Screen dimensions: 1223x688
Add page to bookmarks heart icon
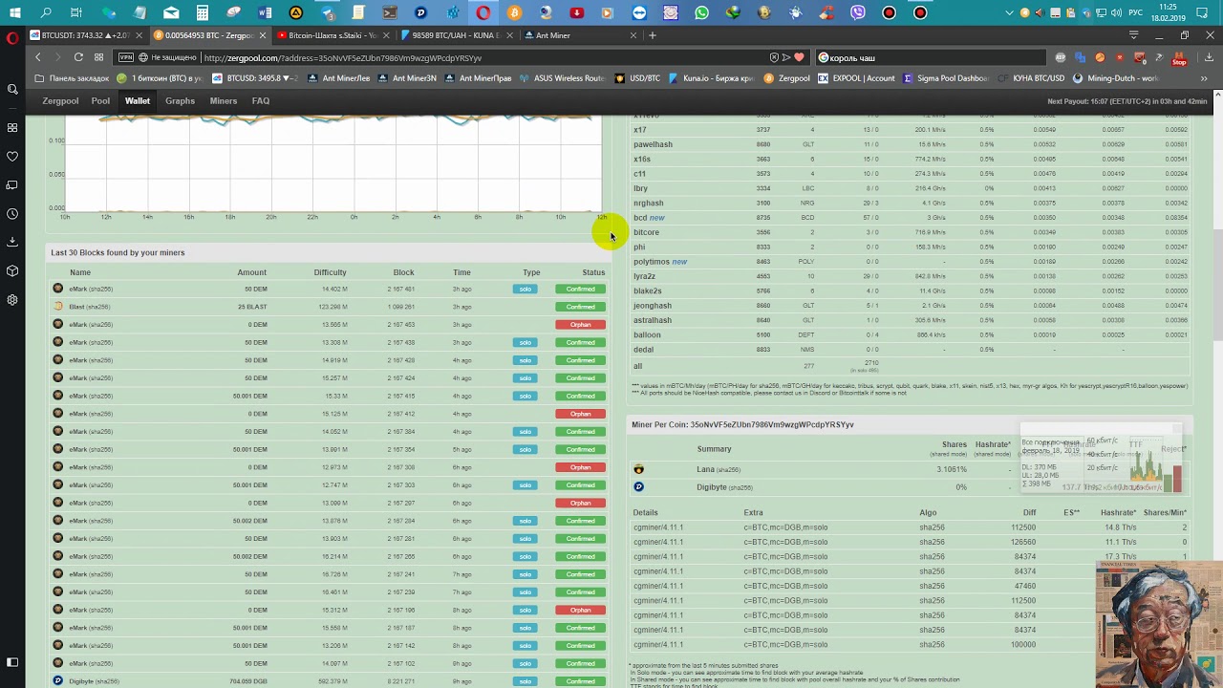(x=800, y=57)
